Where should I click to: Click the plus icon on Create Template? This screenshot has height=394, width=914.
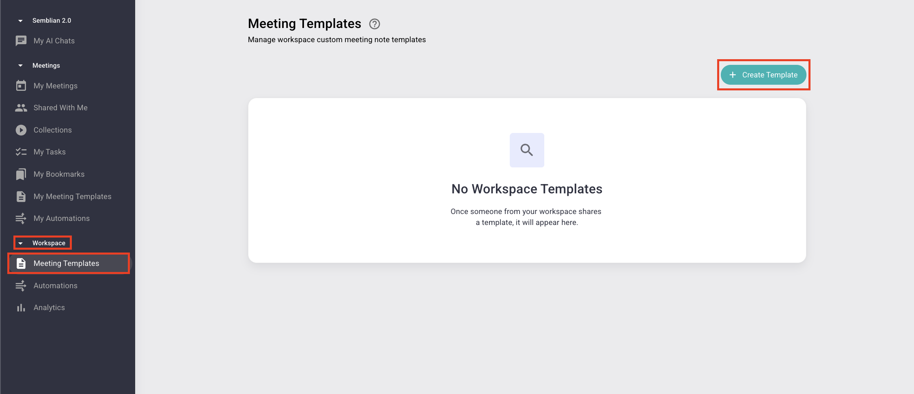(733, 75)
